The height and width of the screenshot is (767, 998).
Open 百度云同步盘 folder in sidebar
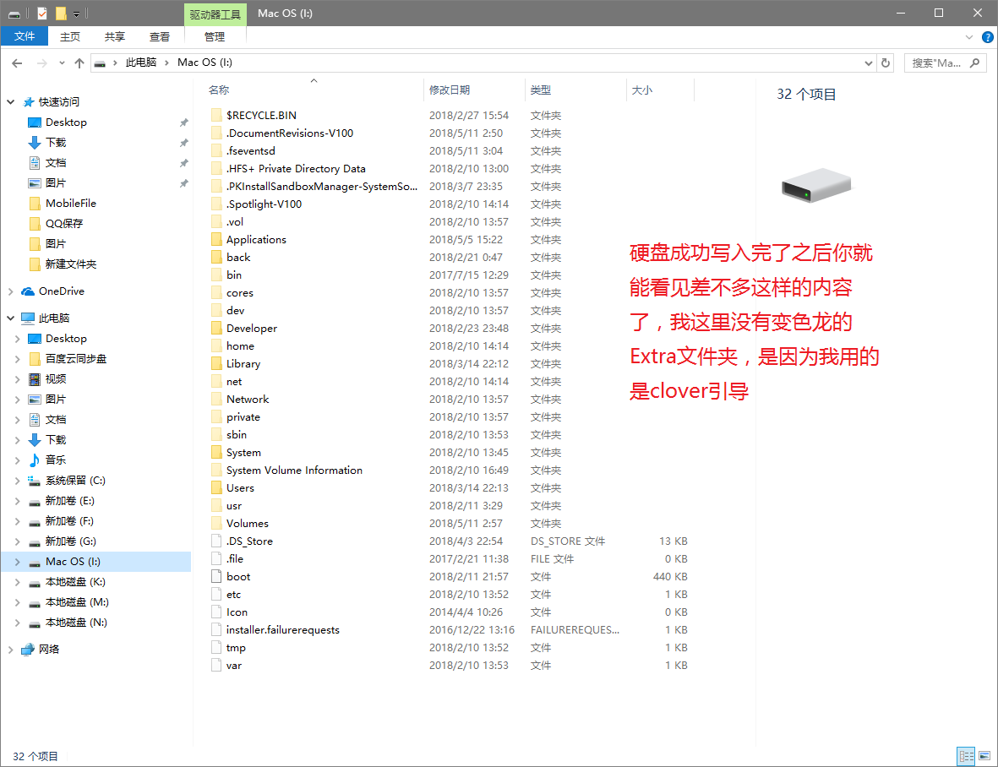76,359
